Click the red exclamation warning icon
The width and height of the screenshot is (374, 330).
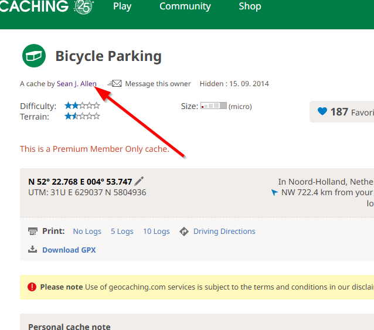pos(32,287)
